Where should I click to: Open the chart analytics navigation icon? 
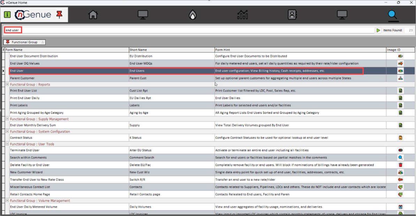pos(242,15)
